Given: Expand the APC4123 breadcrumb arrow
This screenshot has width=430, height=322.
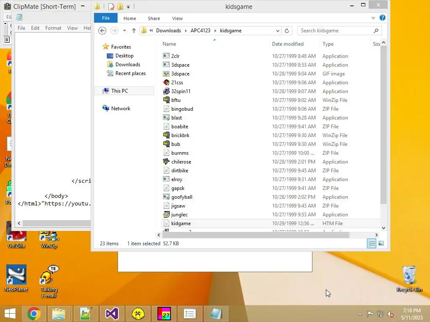Looking at the screenshot, I should coord(215,31).
